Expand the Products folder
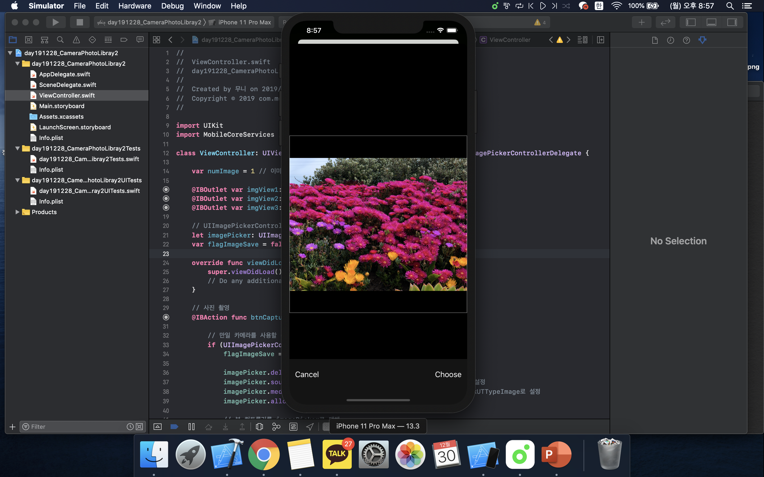764x477 pixels. click(x=18, y=212)
